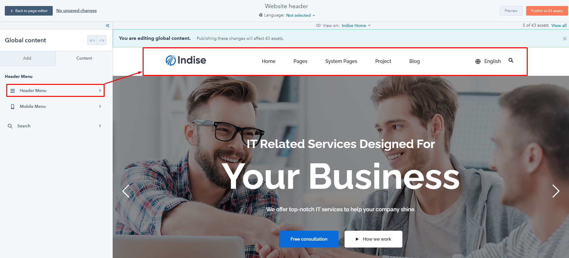Open the Language Not selected dropdown
Screen dimensions: 569x258
(x=301, y=15)
